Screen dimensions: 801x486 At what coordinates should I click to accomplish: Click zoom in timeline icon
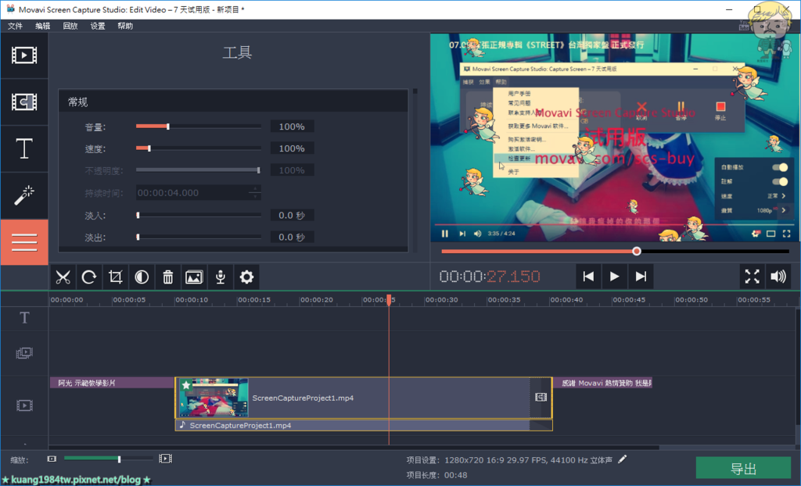coord(166,459)
